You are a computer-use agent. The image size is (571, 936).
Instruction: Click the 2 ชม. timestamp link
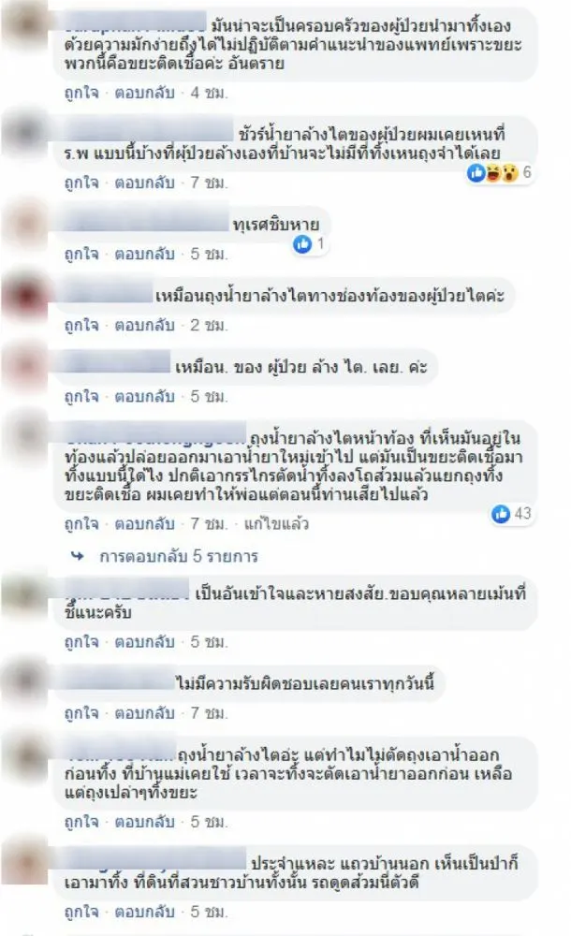[209, 325]
